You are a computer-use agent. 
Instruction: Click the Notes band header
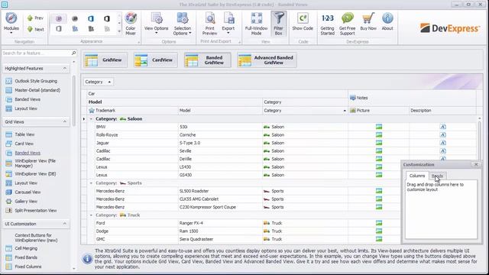412,98
